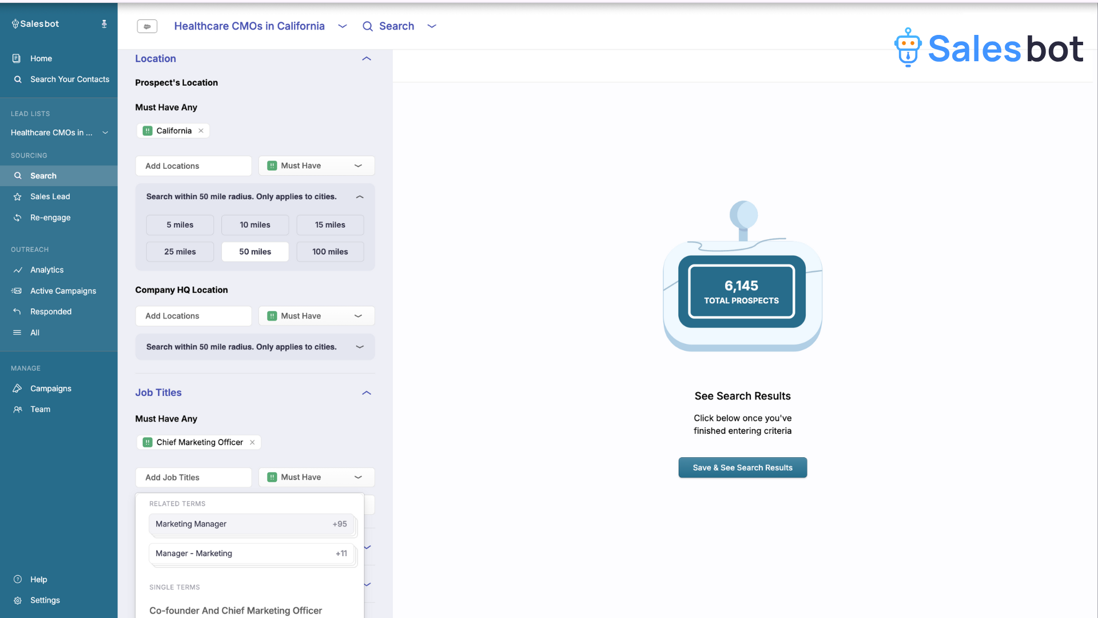Screen dimensions: 1098x618
Task: Open Must Have dropdown for Prospect's Location
Action: tap(316, 166)
